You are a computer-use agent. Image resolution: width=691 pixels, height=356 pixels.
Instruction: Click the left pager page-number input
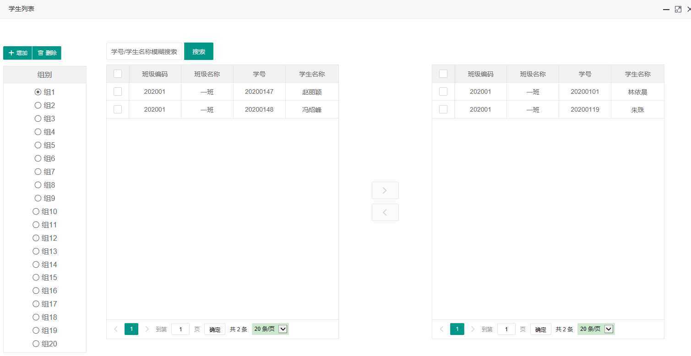point(180,329)
